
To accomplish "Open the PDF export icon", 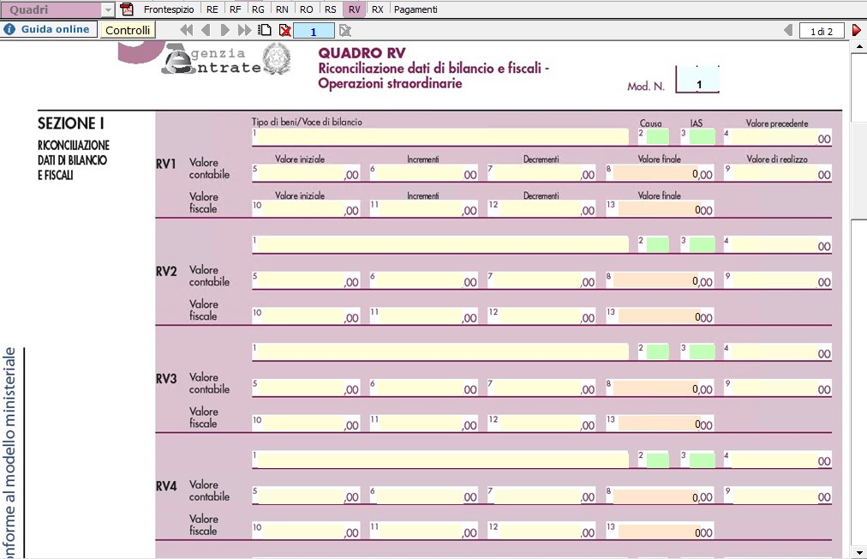I will click(127, 9).
